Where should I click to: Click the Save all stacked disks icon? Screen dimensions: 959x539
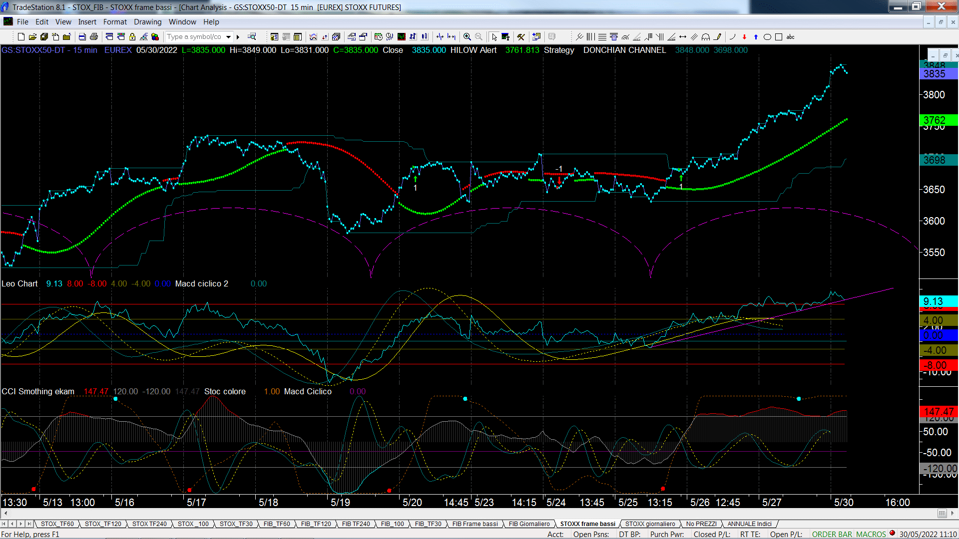(x=44, y=36)
